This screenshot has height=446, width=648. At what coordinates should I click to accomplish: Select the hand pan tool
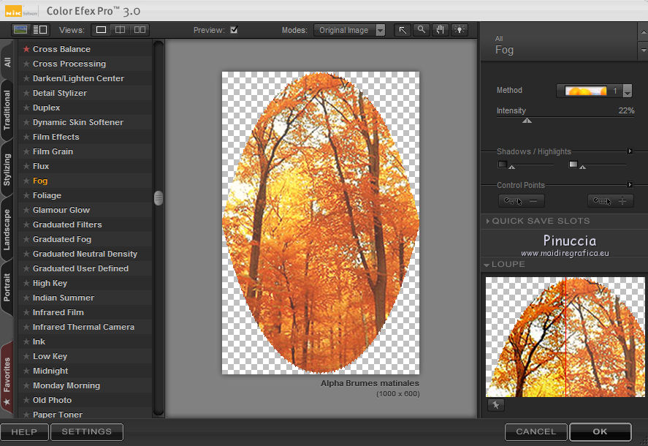click(x=440, y=30)
